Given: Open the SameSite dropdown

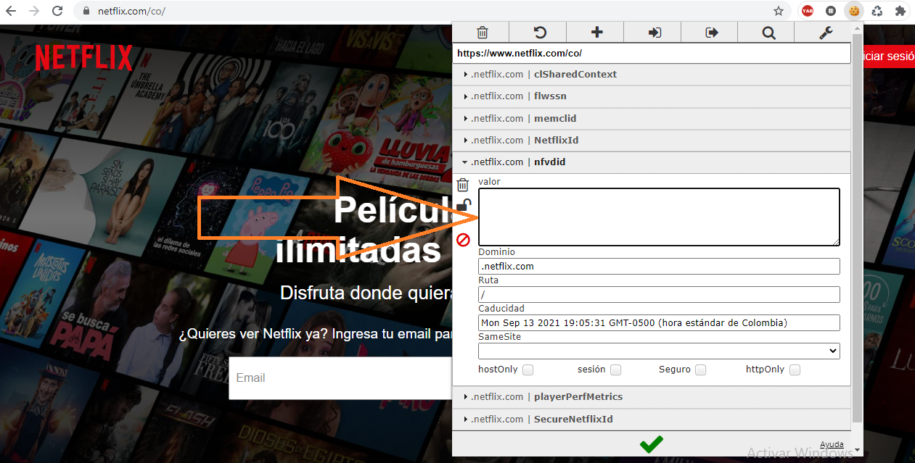Looking at the screenshot, I should tap(659, 351).
